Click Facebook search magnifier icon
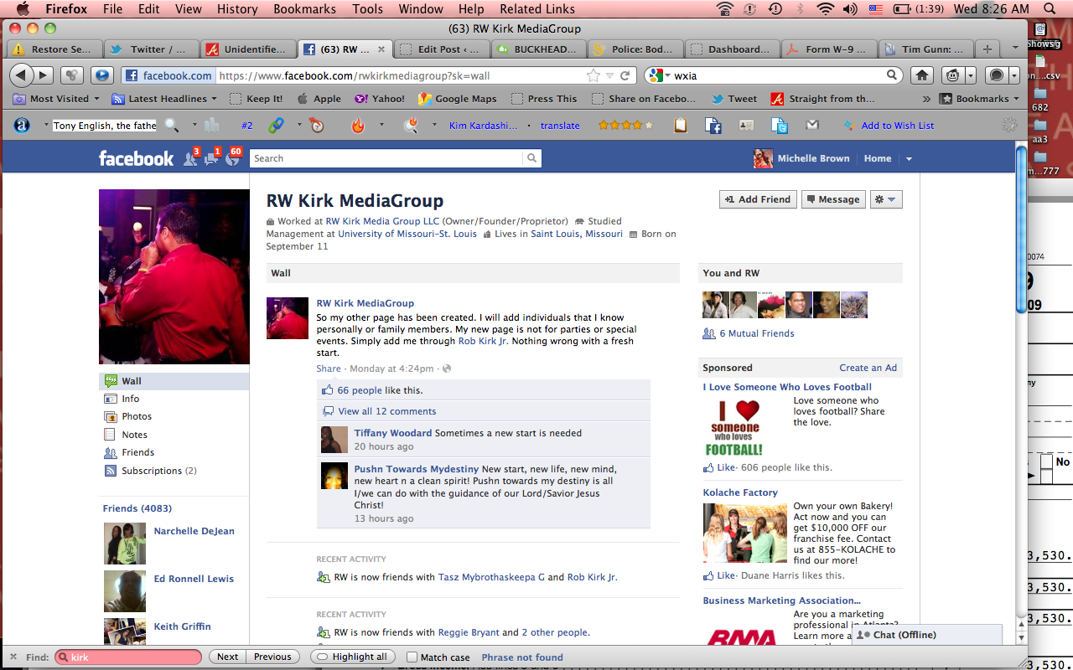 (531, 158)
